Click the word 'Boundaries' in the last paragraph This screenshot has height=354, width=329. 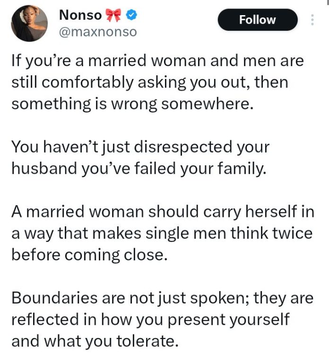[x=54, y=298]
